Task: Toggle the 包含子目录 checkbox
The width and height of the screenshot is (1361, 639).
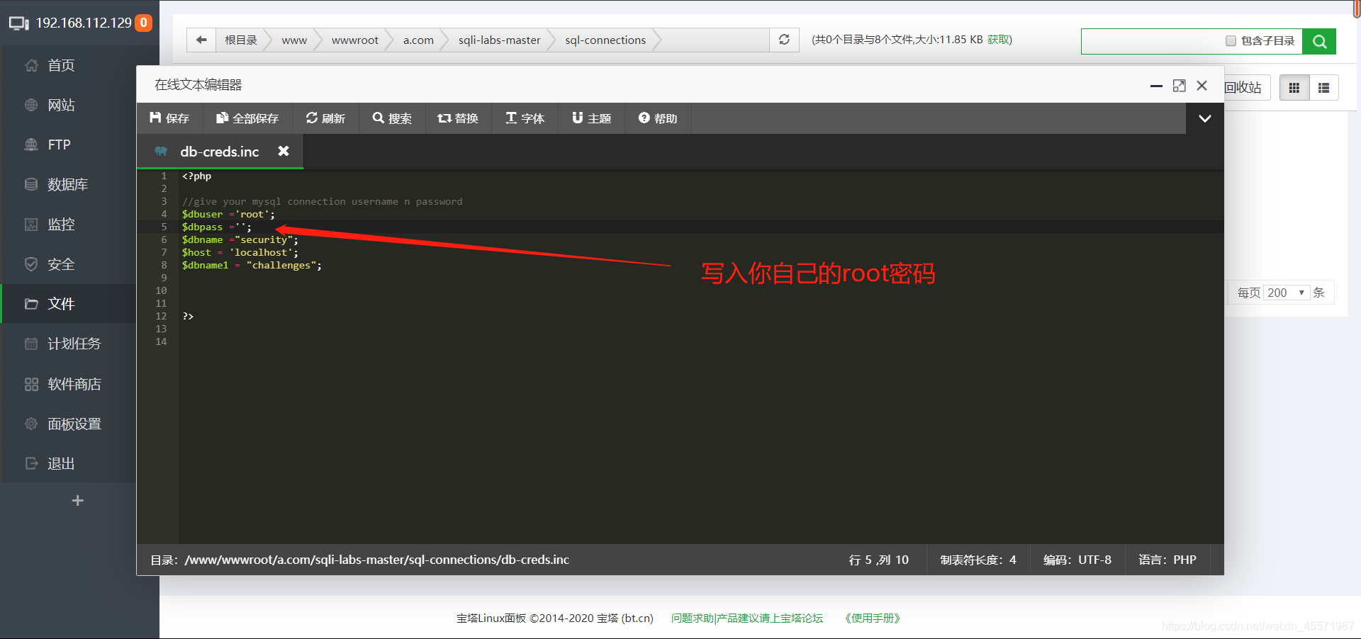Action: [x=1231, y=41]
